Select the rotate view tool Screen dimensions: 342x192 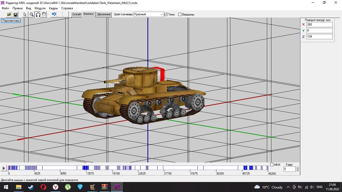[38, 14]
